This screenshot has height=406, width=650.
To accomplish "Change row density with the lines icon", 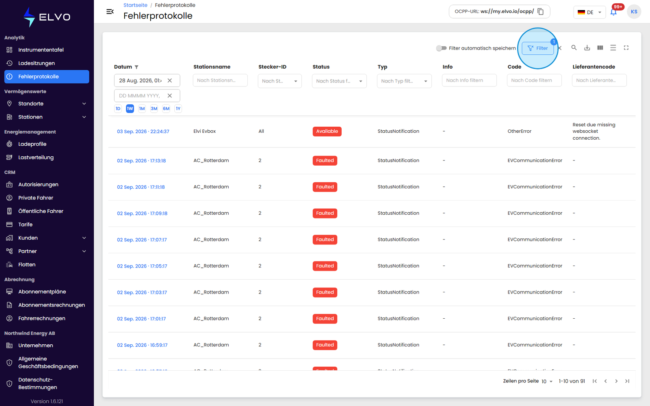I will (613, 48).
